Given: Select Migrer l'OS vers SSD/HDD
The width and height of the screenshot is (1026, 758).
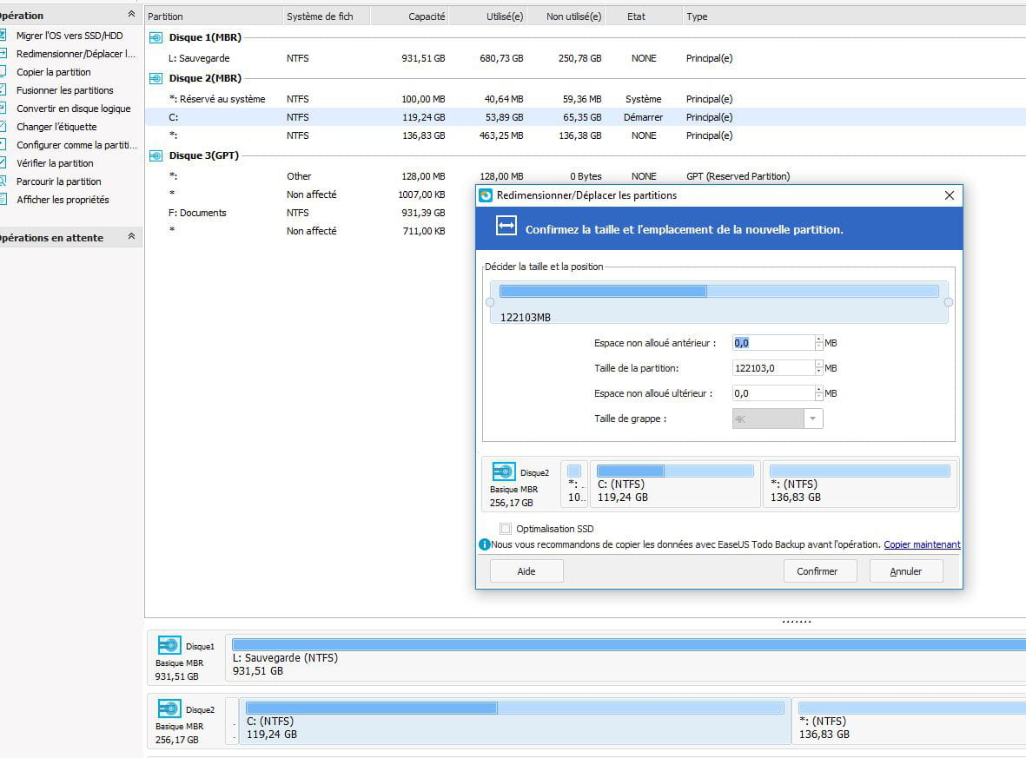Looking at the screenshot, I should [70, 36].
